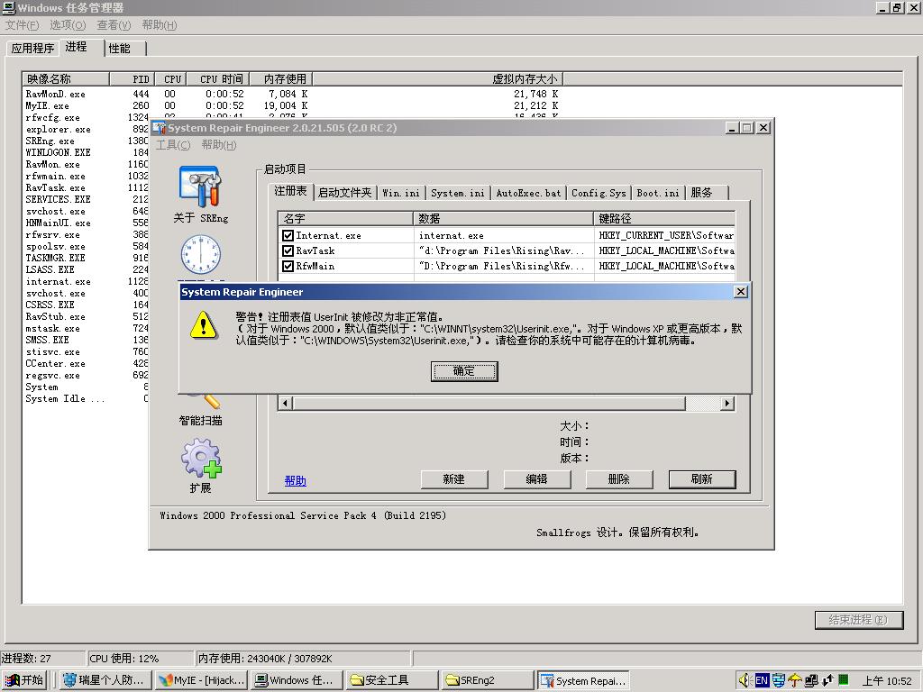The width and height of the screenshot is (923, 692).
Task: Click the clock icon in the SREng sidebar
Action: coord(200,254)
